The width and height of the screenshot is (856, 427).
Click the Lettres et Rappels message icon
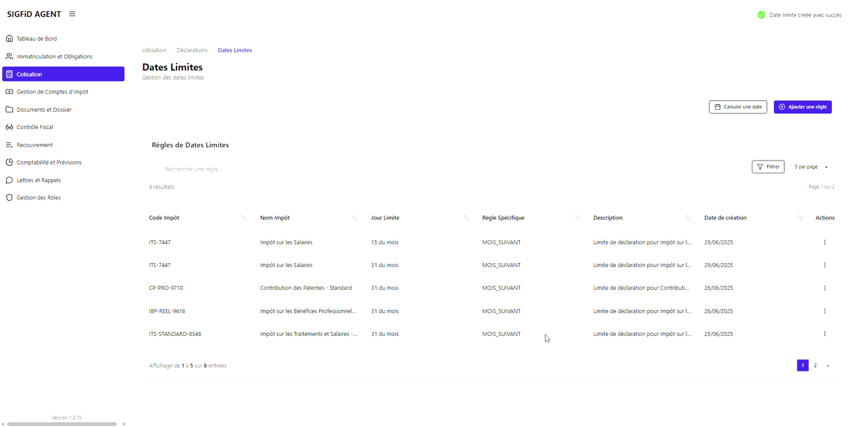click(x=9, y=181)
